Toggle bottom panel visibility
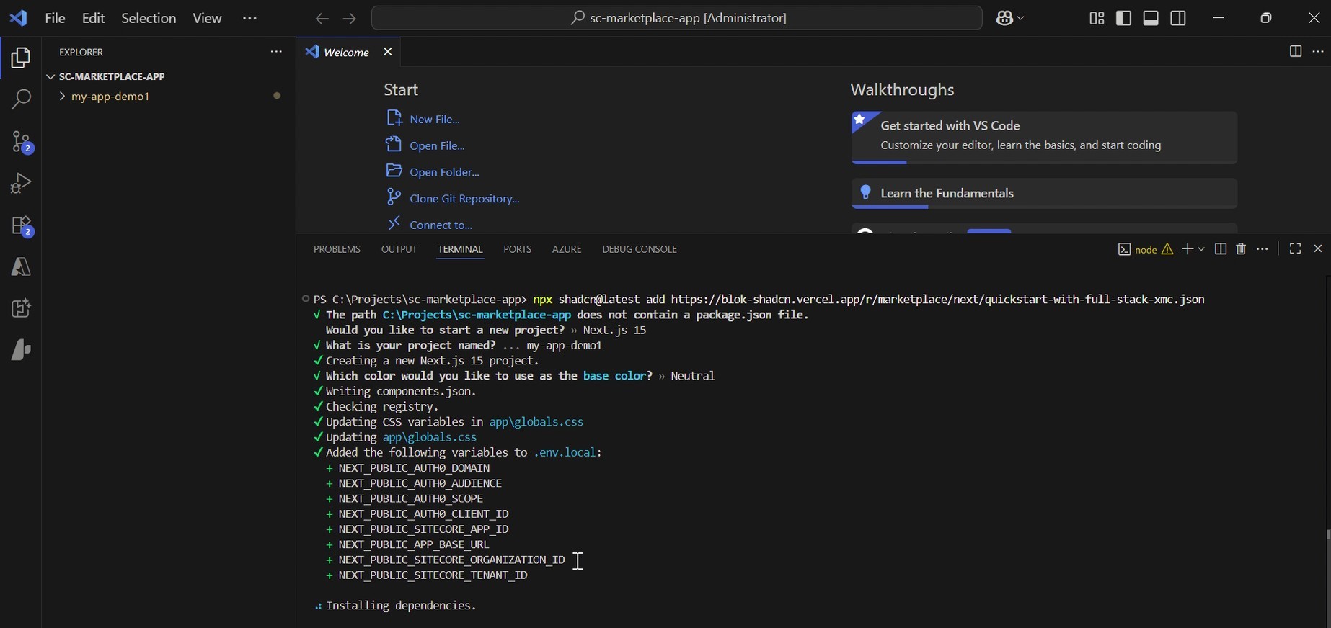 (x=1151, y=18)
